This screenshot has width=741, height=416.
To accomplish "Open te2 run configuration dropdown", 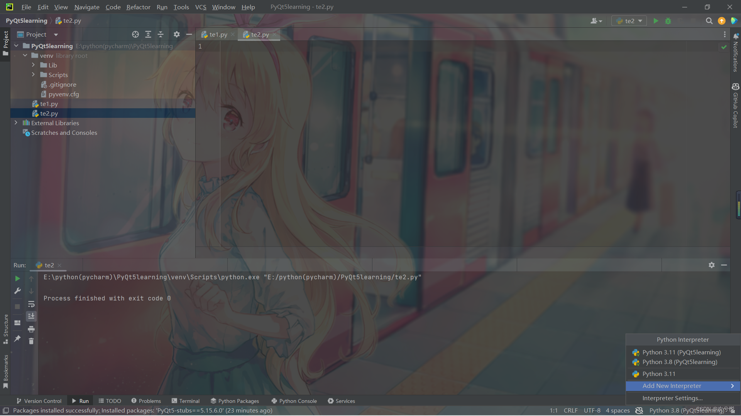I will [629, 21].
